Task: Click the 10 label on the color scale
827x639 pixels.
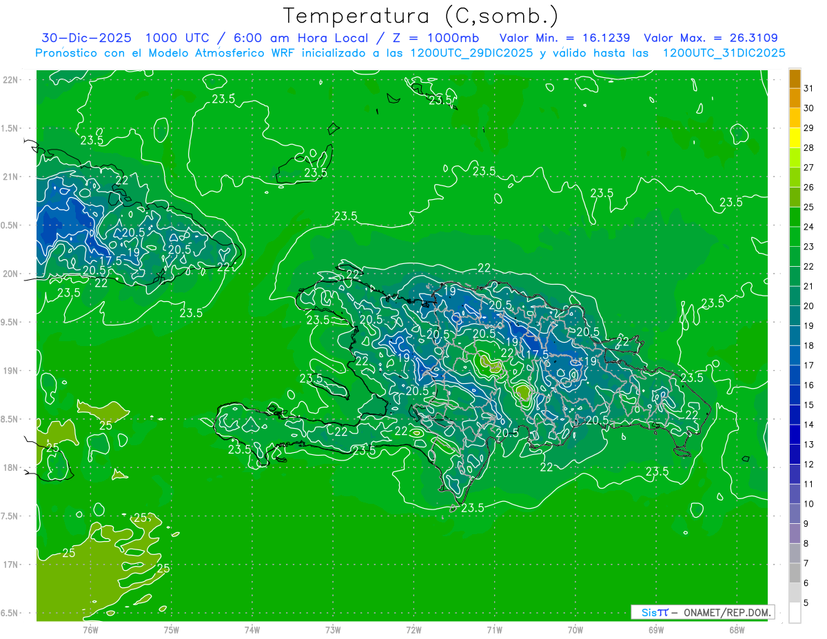Action: [x=808, y=504]
